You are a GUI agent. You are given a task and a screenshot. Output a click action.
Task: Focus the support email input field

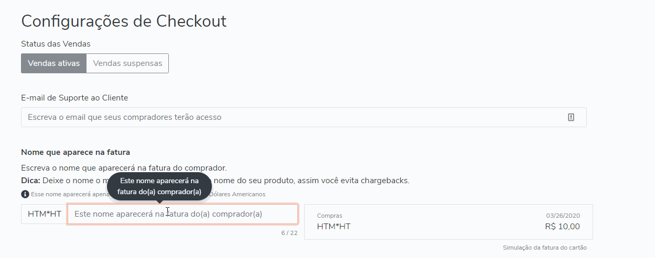click(x=304, y=117)
